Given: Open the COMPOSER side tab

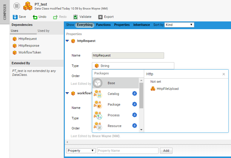Looking at the screenshot, I should [x=4, y=12].
